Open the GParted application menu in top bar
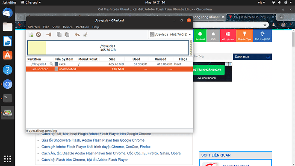Viewport: 295px width, 166px height. click(x=31, y=3)
